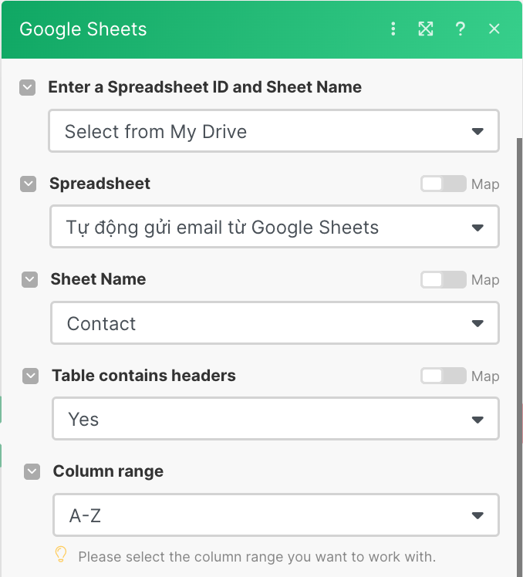
Task: Toggle the Map switch for Sheet Name
Action: (x=443, y=280)
